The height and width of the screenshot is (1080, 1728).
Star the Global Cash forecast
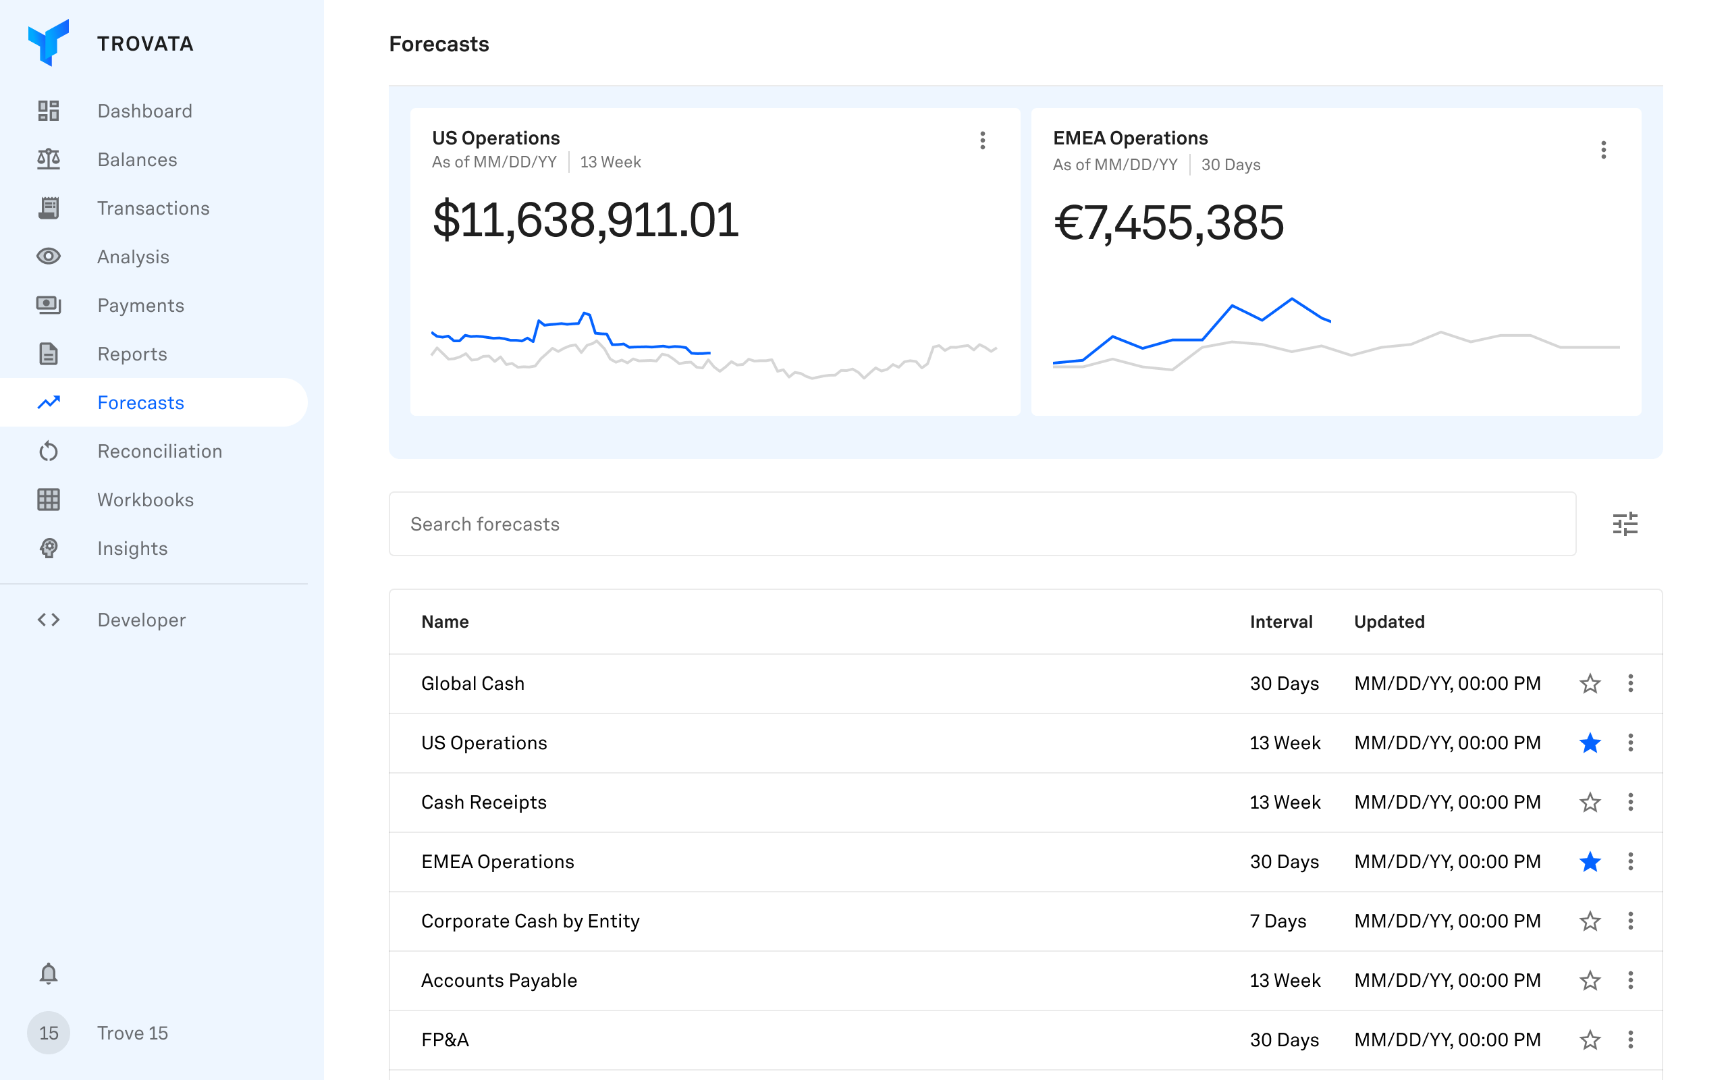coord(1590,684)
